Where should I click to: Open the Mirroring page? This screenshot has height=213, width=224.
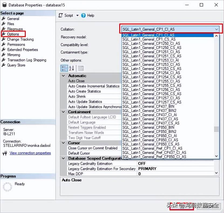[x=14, y=55]
